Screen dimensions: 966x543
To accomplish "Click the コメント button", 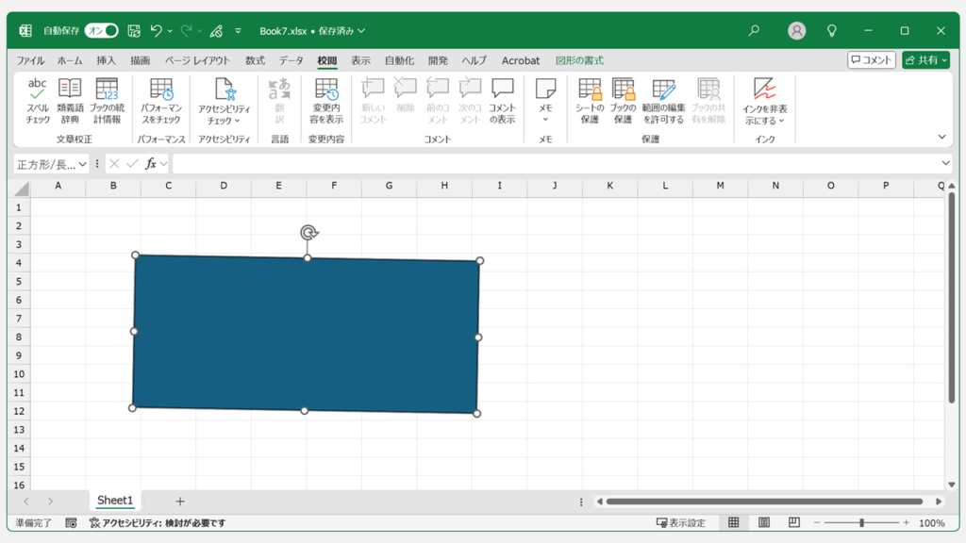I will click(871, 59).
